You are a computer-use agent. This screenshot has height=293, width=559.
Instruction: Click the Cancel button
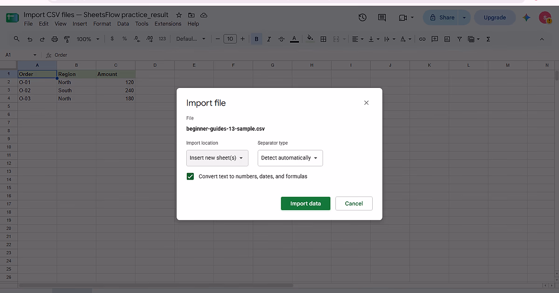coord(354,204)
